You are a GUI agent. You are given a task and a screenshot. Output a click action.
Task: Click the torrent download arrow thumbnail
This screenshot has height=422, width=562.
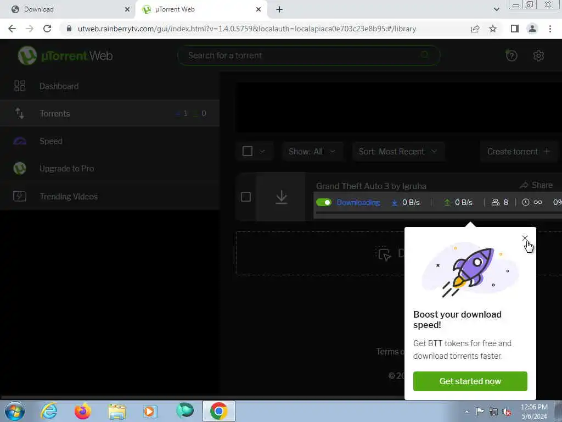(282, 197)
